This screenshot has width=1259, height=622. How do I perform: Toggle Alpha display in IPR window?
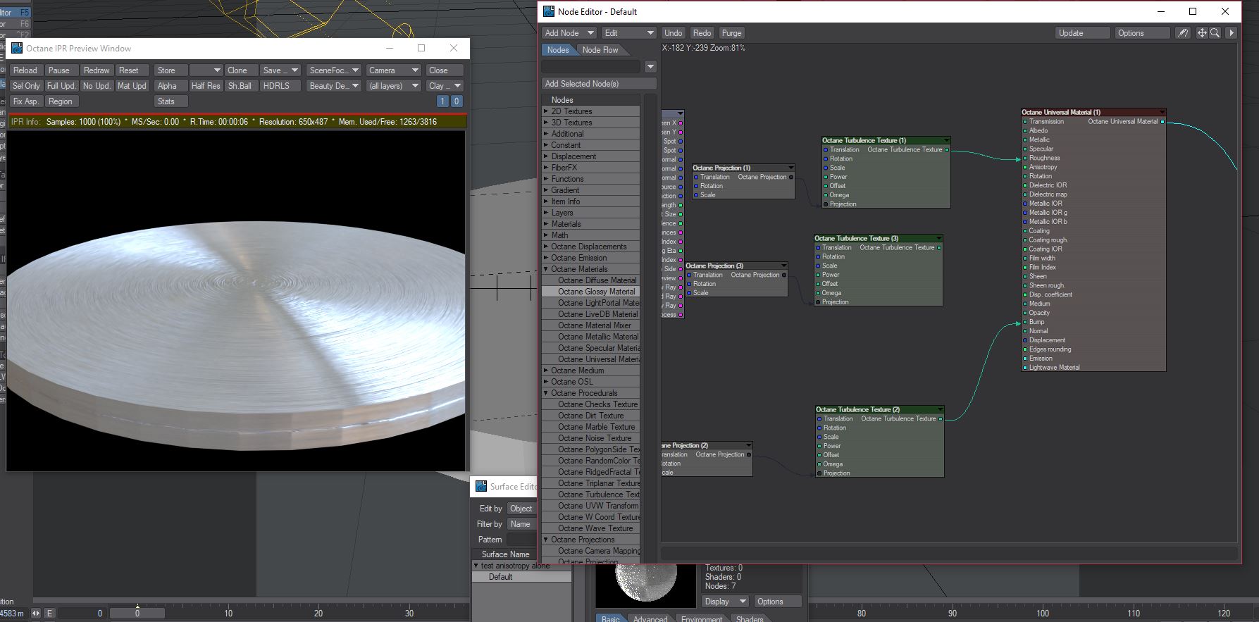point(171,86)
